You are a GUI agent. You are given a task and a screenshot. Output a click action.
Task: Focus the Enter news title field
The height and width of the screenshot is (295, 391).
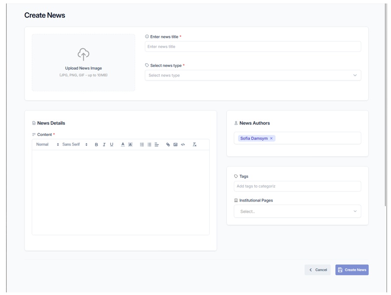click(x=253, y=47)
